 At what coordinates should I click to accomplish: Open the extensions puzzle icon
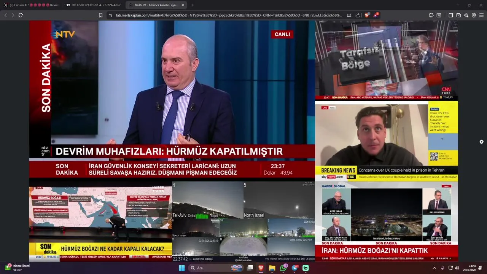pyautogui.click(x=431, y=15)
